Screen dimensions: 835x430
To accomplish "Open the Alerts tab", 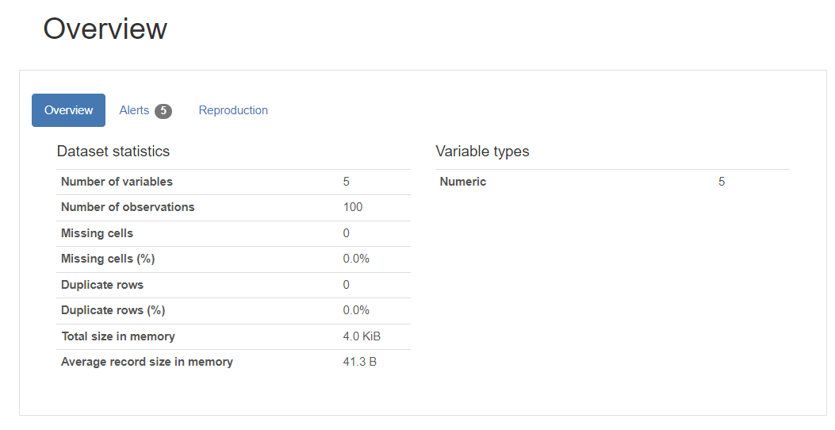I will tap(134, 110).
